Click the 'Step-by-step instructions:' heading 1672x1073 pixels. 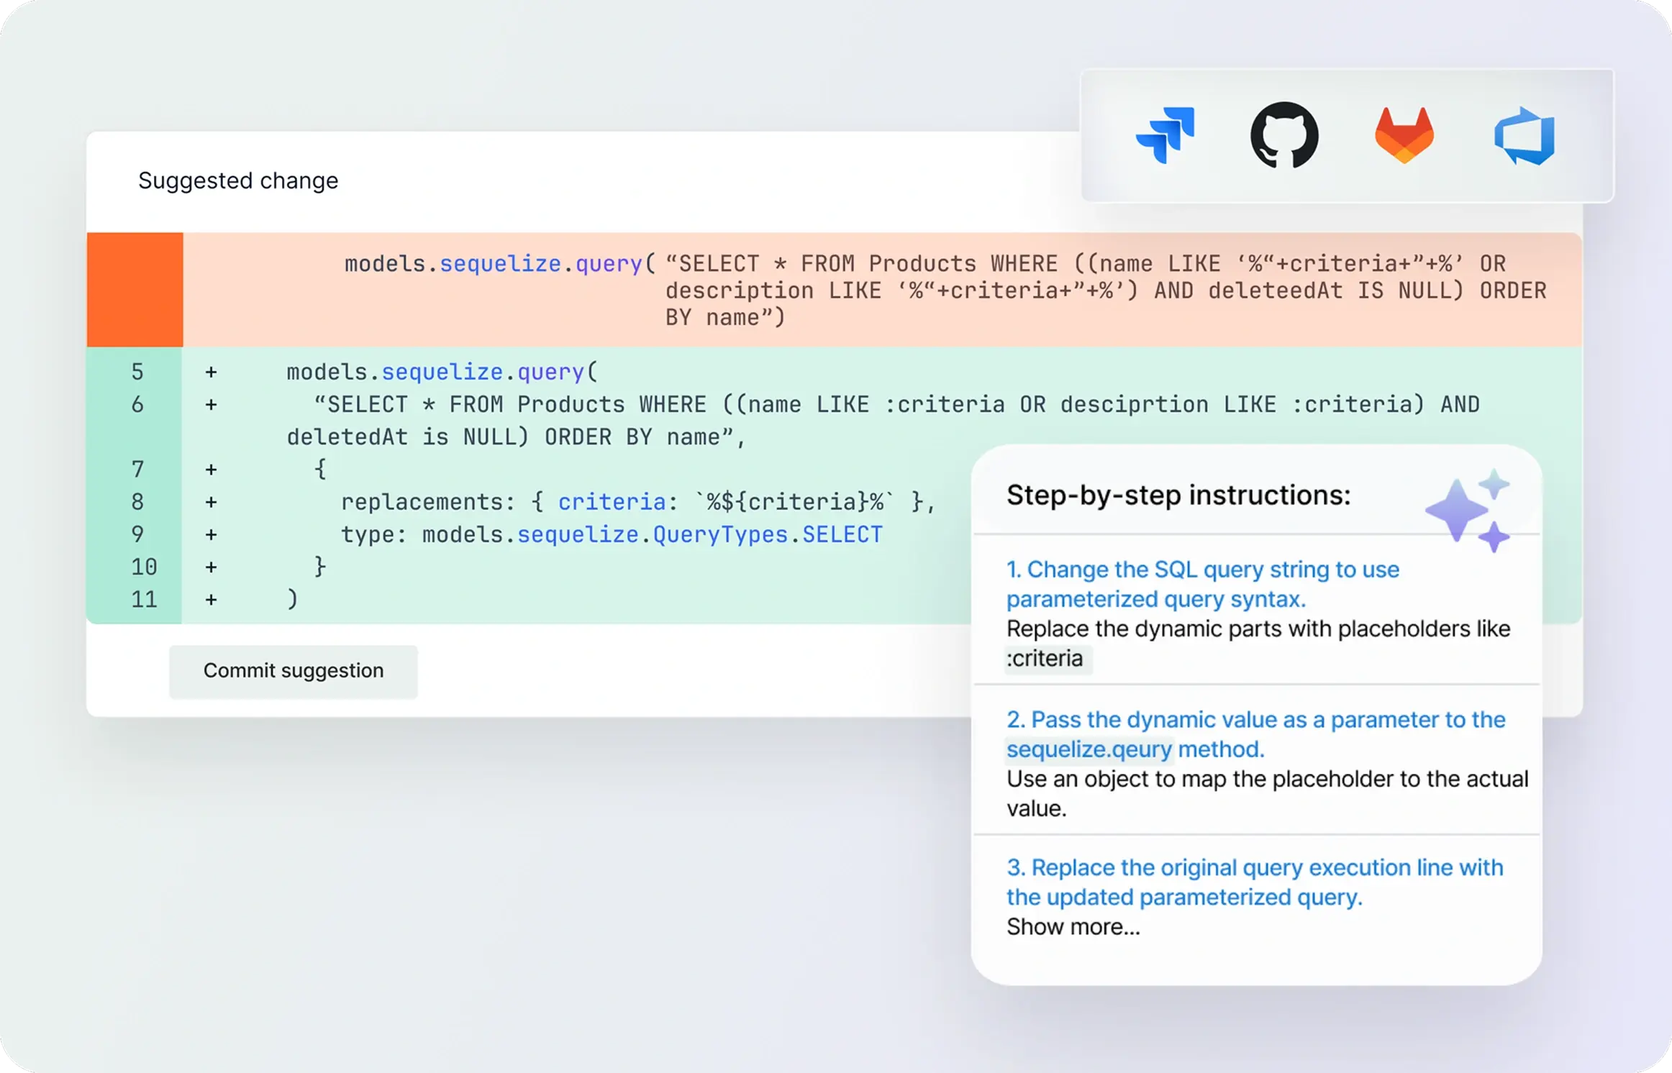1178,496
